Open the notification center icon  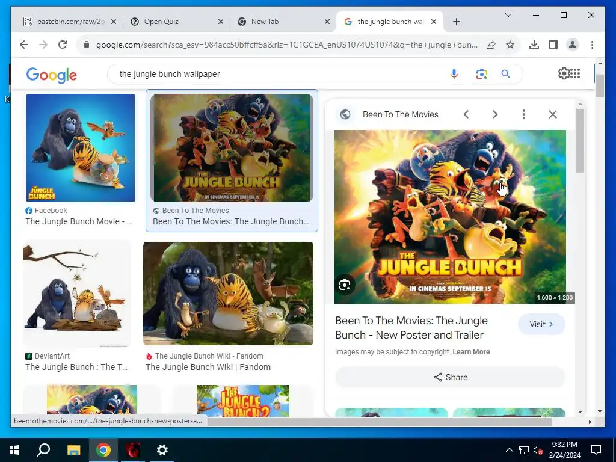pyautogui.click(x=596, y=450)
